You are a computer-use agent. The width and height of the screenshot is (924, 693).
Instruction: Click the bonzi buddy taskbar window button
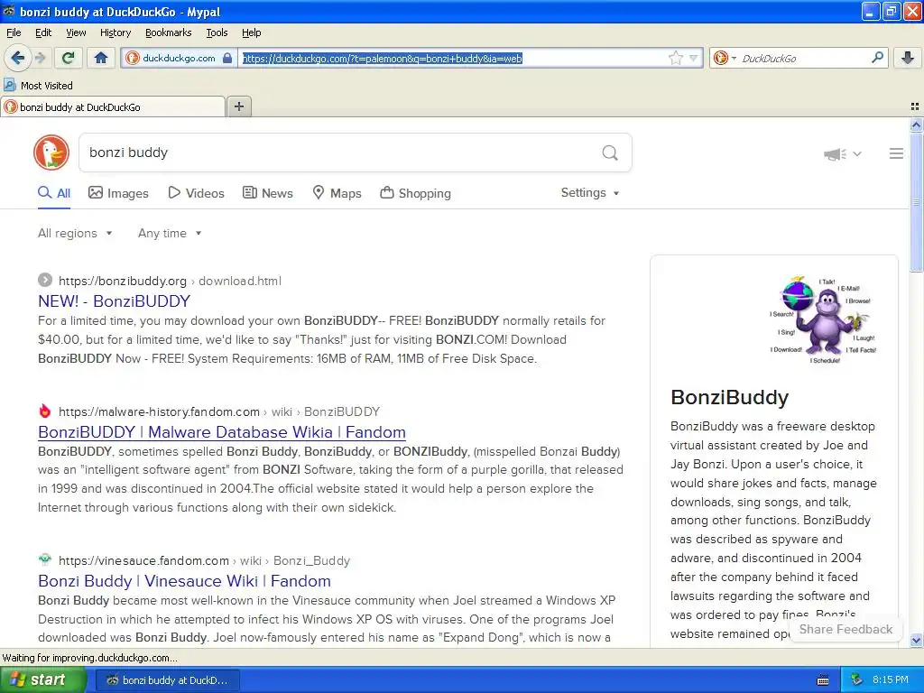point(167,680)
